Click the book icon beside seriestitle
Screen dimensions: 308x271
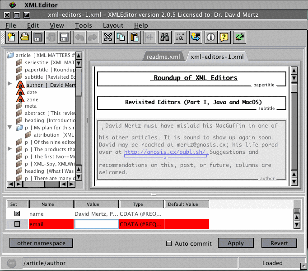(x=19, y=62)
